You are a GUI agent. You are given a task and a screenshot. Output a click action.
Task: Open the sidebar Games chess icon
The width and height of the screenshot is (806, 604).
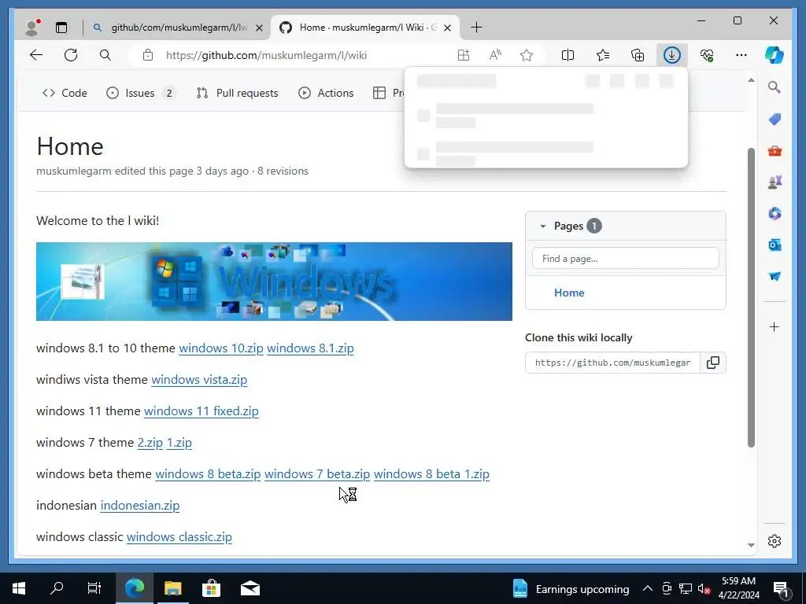pyautogui.click(x=775, y=182)
